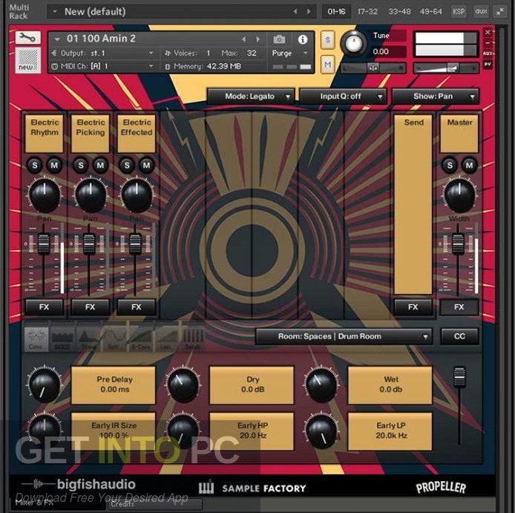Click the AUX button on instrument header
515x513 pixels.
[488, 53]
